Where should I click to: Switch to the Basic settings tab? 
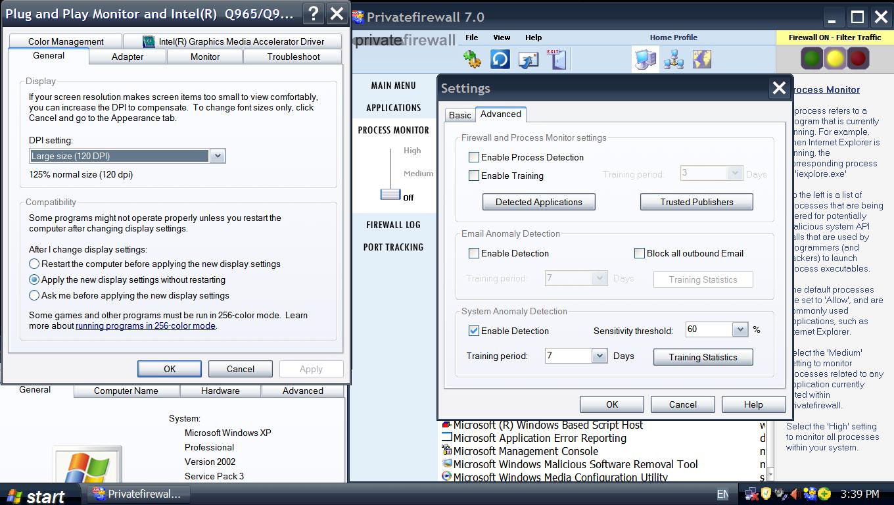point(460,115)
